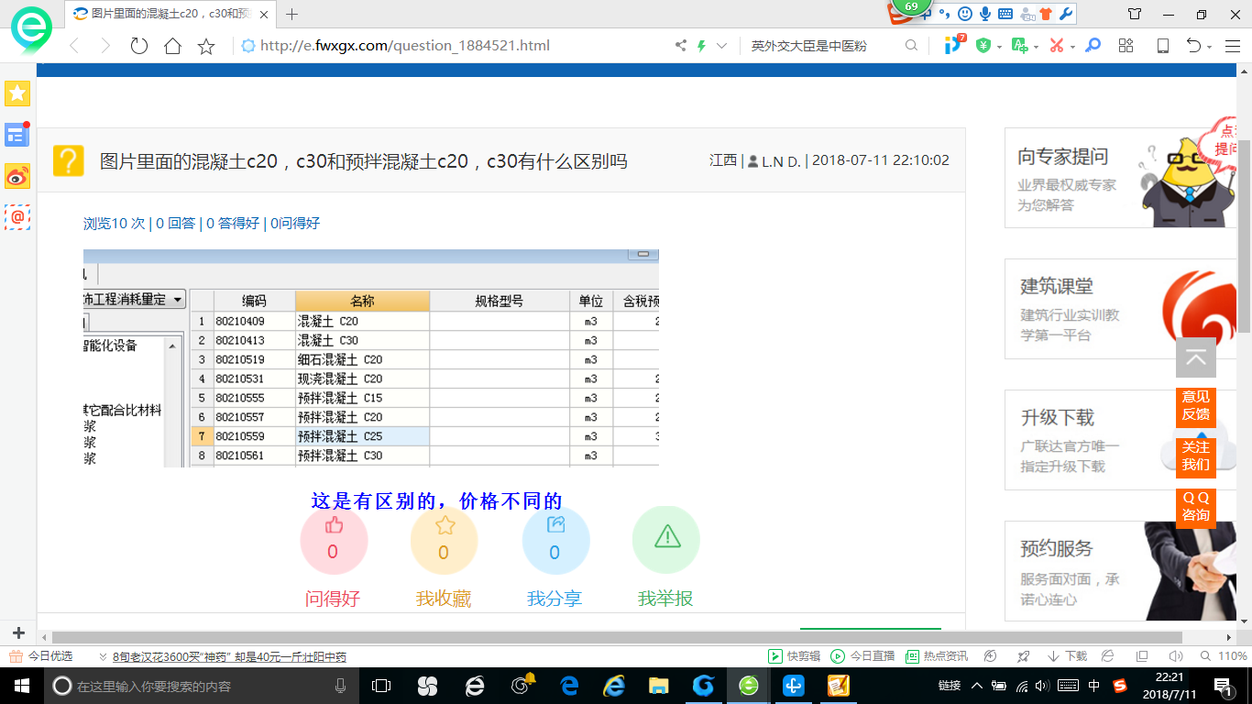The height and width of the screenshot is (704, 1252).
Task: Open the browser skin shirt icon
Action: pyautogui.click(x=1135, y=14)
